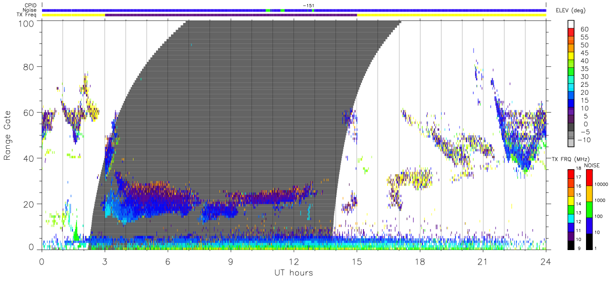Click the blue 10–15 elevation colorbar swatch

(x=571, y=104)
